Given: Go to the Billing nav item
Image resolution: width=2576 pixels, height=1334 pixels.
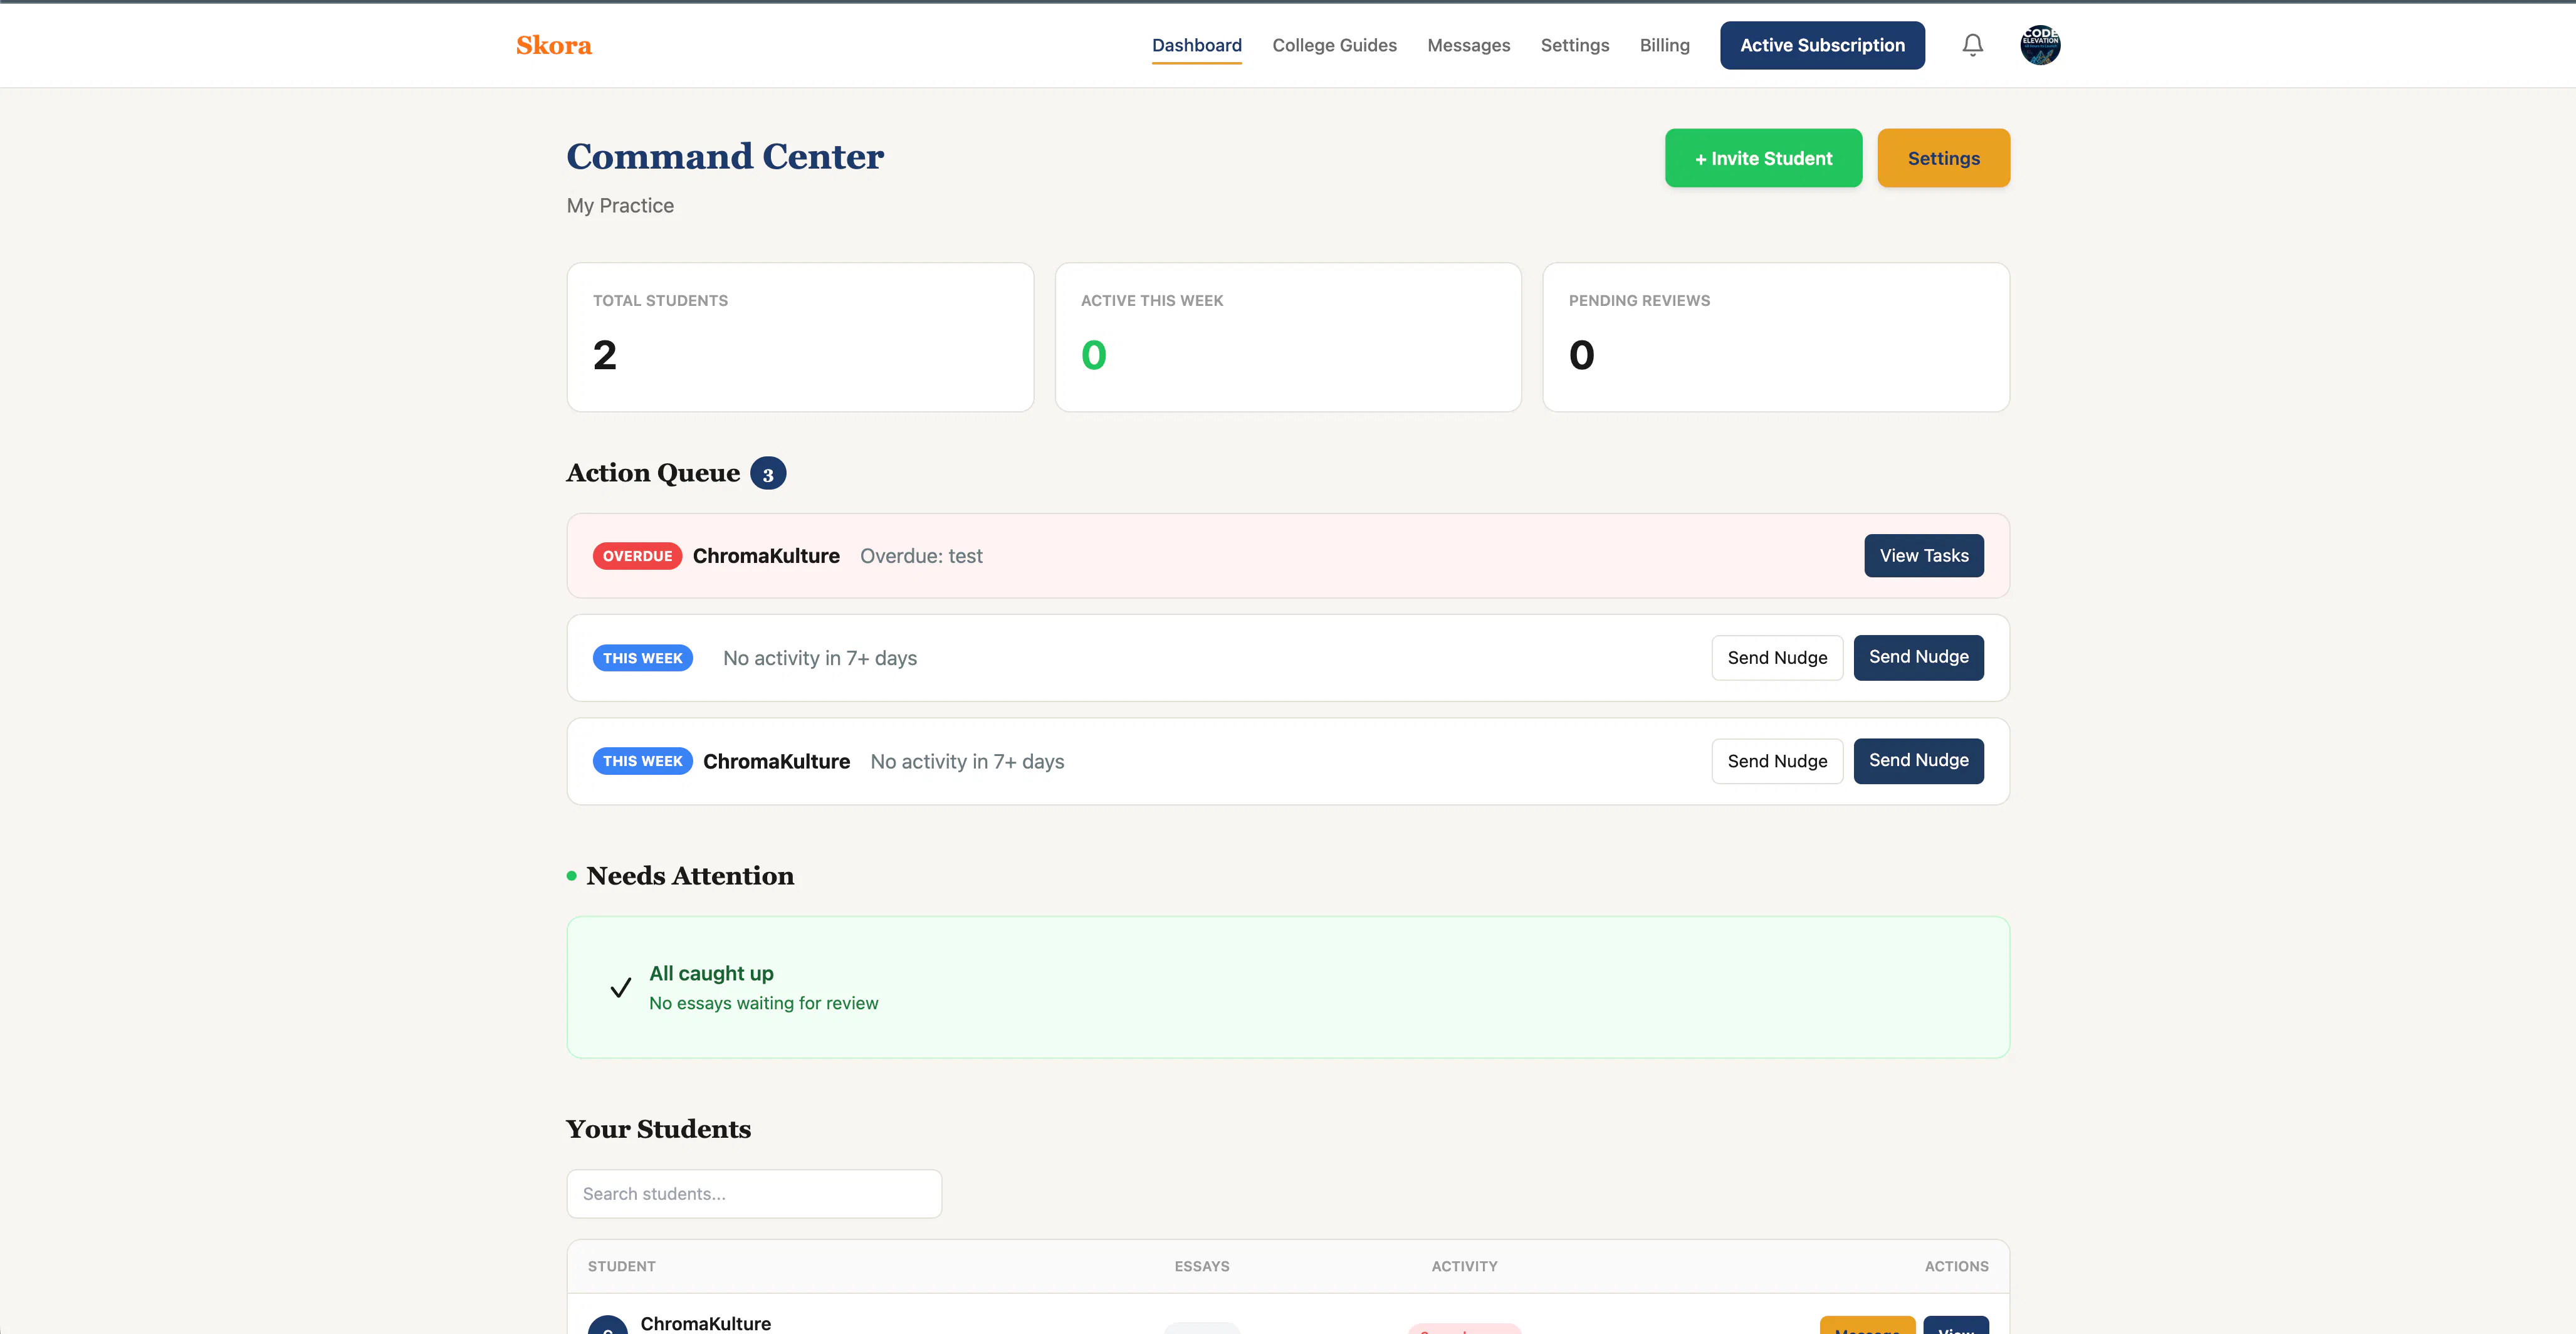Looking at the screenshot, I should 1665,45.
